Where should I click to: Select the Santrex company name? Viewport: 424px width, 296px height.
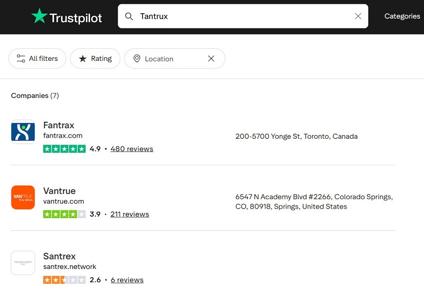point(59,256)
